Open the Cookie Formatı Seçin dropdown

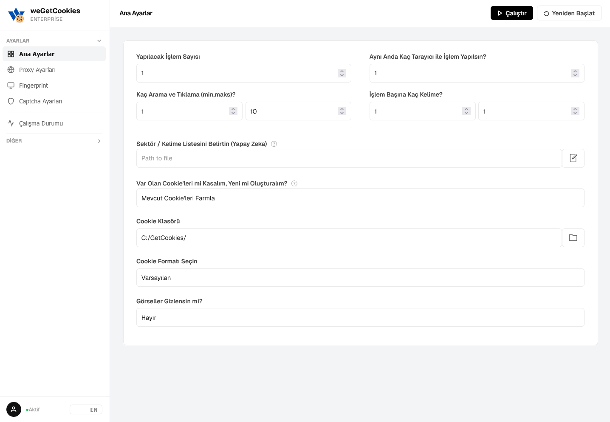pyautogui.click(x=360, y=277)
